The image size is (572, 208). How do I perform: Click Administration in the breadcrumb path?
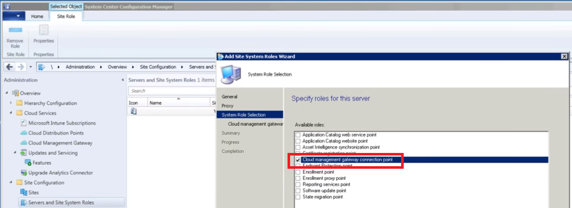pyautogui.click(x=80, y=67)
